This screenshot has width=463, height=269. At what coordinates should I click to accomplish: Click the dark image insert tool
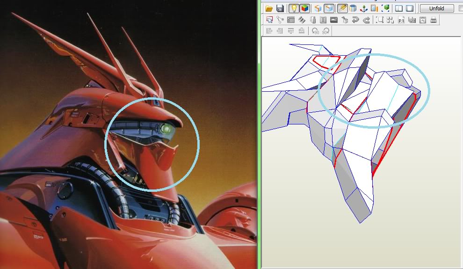(333, 20)
